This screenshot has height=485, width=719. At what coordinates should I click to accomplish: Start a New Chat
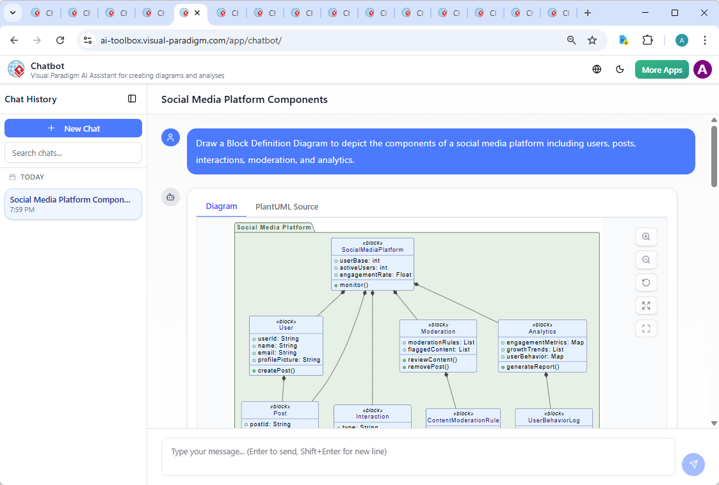pos(73,128)
